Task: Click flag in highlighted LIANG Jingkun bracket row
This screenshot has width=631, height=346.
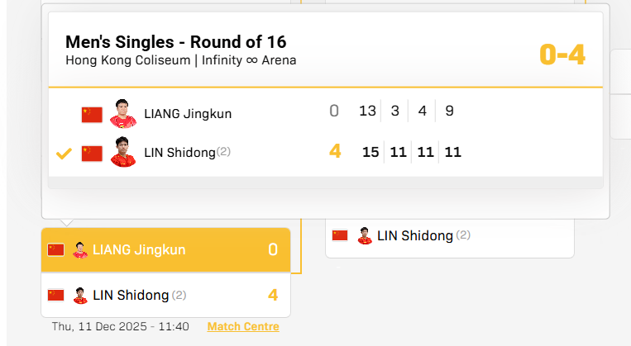Action: click(56, 249)
